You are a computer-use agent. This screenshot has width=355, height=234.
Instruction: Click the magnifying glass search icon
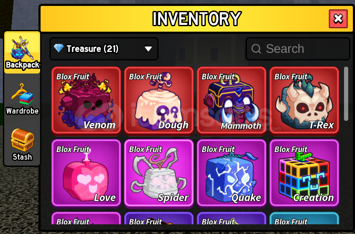pos(256,49)
